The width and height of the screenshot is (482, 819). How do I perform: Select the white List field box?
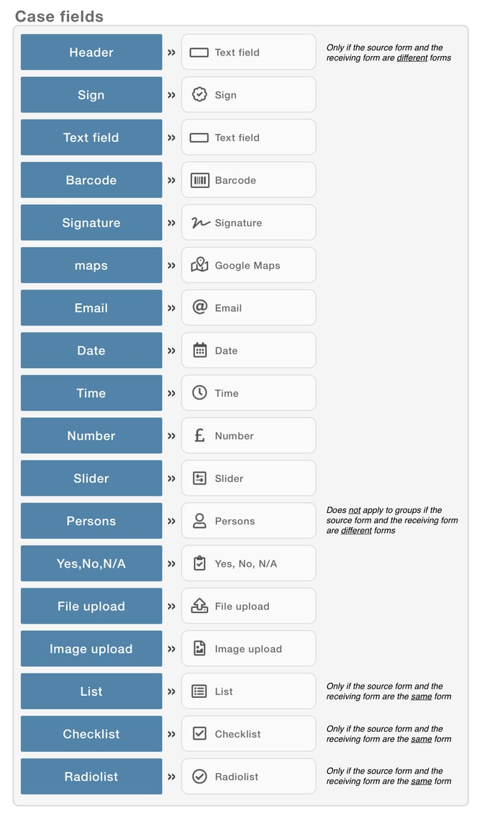(x=248, y=691)
